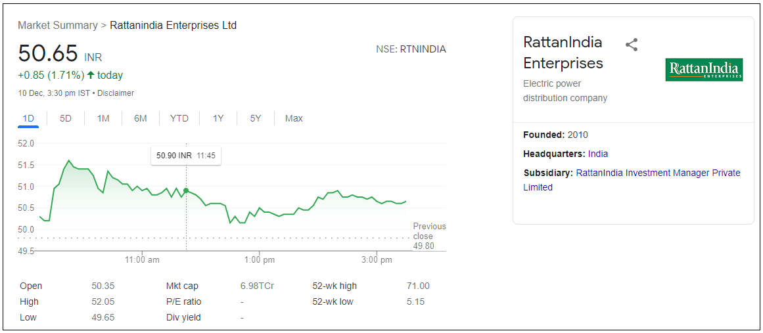Image resolution: width=763 pixels, height=333 pixels.
Task: Switch to the 5D chart range tab
Action: tap(66, 118)
